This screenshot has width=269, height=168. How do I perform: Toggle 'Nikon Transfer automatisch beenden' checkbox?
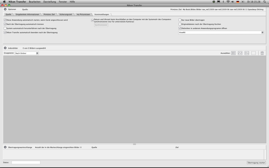click(x=5, y=32)
